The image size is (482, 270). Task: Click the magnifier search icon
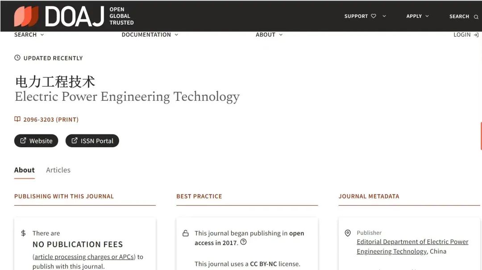[x=476, y=17]
